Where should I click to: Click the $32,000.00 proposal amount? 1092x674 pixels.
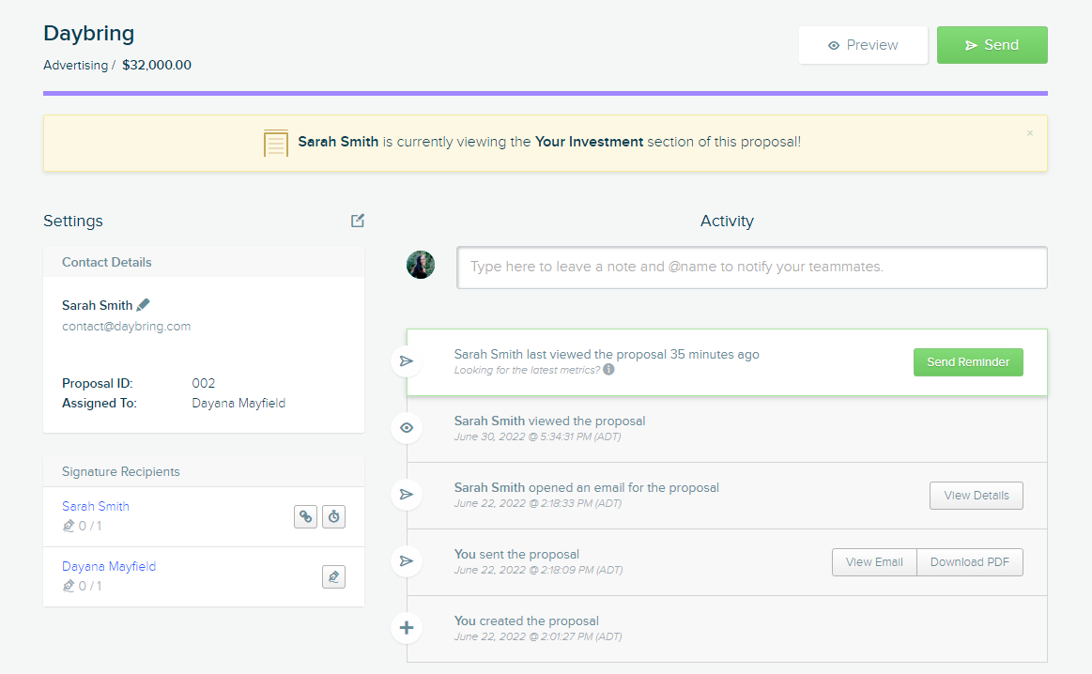[157, 65]
